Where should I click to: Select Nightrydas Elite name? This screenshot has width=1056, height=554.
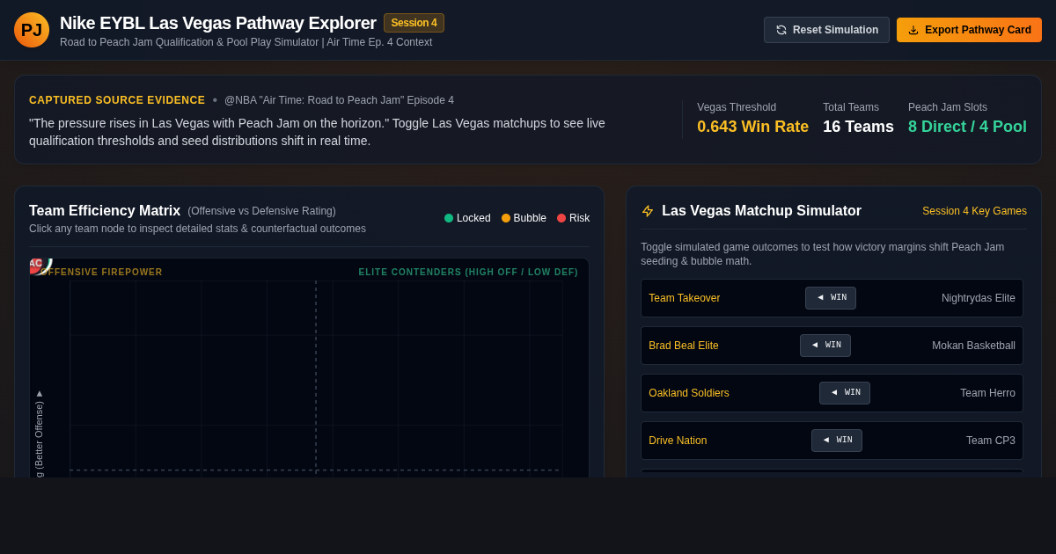(x=979, y=298)
